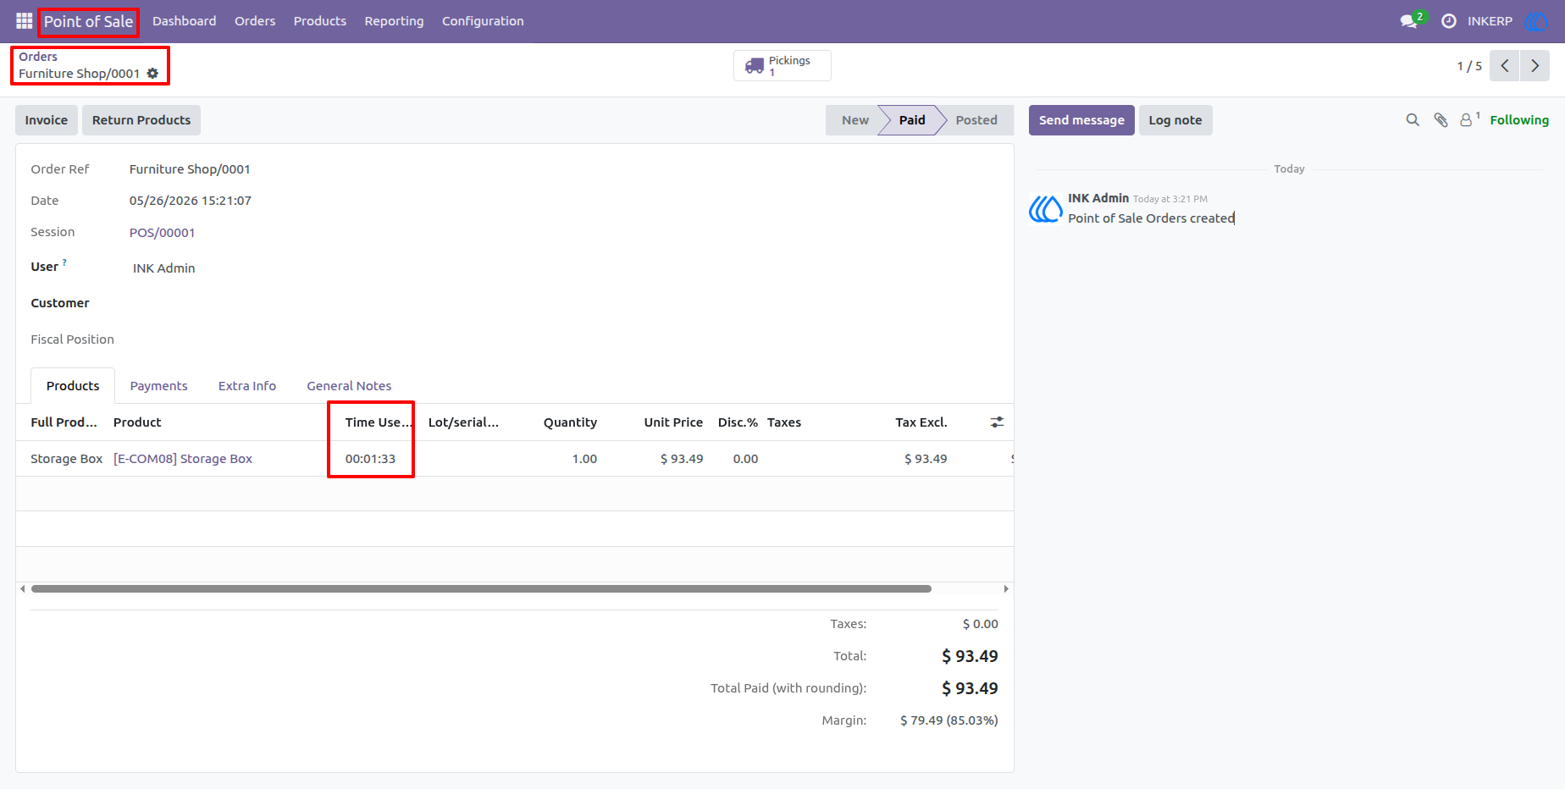
Task: Open the POS/00001 session link
Action: click(163, 233)
